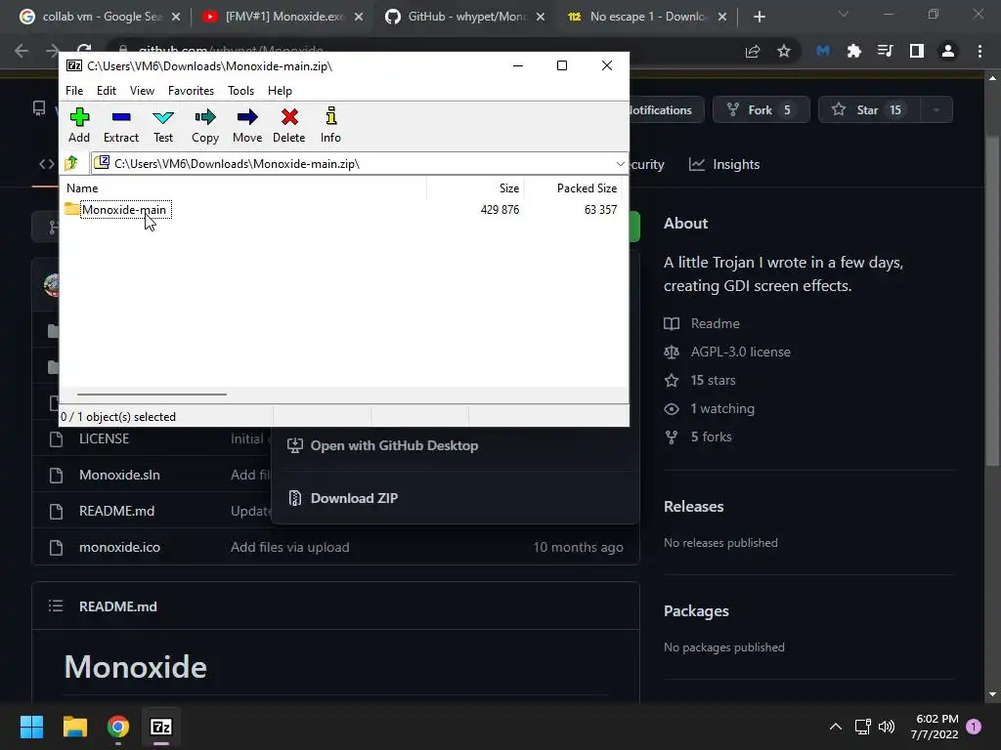Image resolution: width=1001 pixels, height=750 pixels.
Task: Close the Monoxide.exe YouTube tab
Action: [359, 17]
